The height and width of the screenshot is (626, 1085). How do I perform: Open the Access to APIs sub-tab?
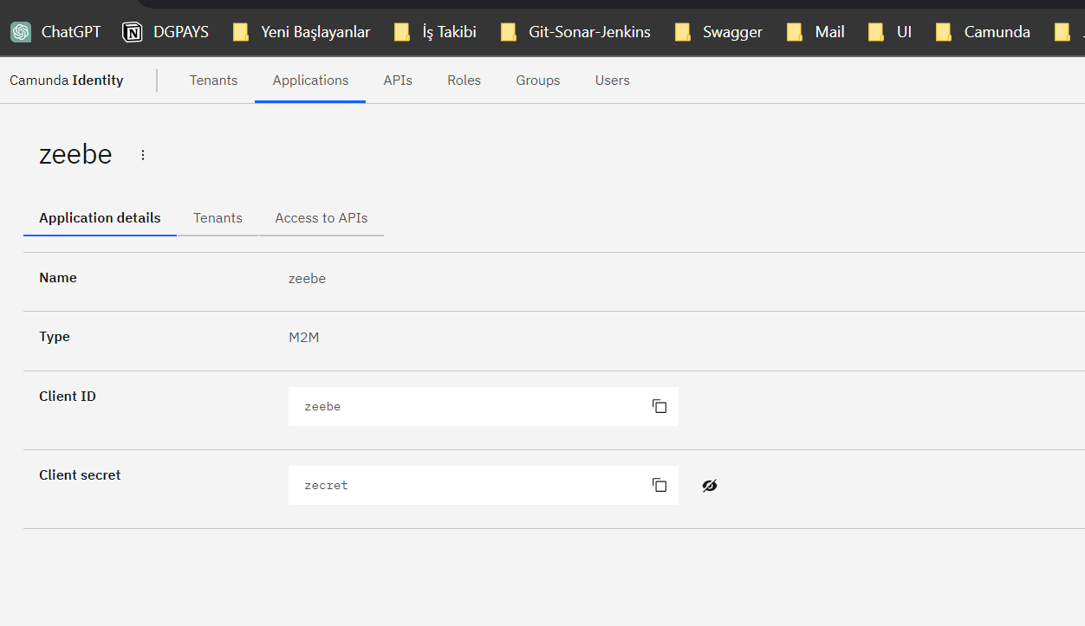[322, 218]
